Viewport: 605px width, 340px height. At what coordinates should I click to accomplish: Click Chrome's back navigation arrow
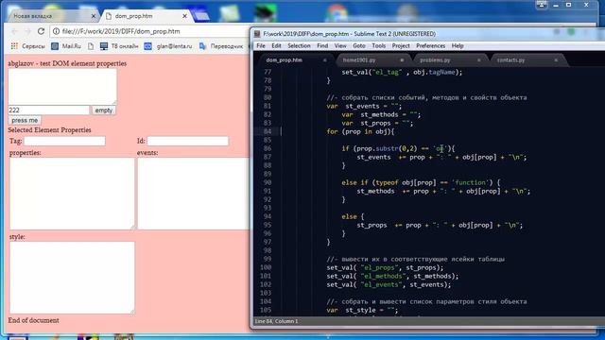tap(15, 31)
